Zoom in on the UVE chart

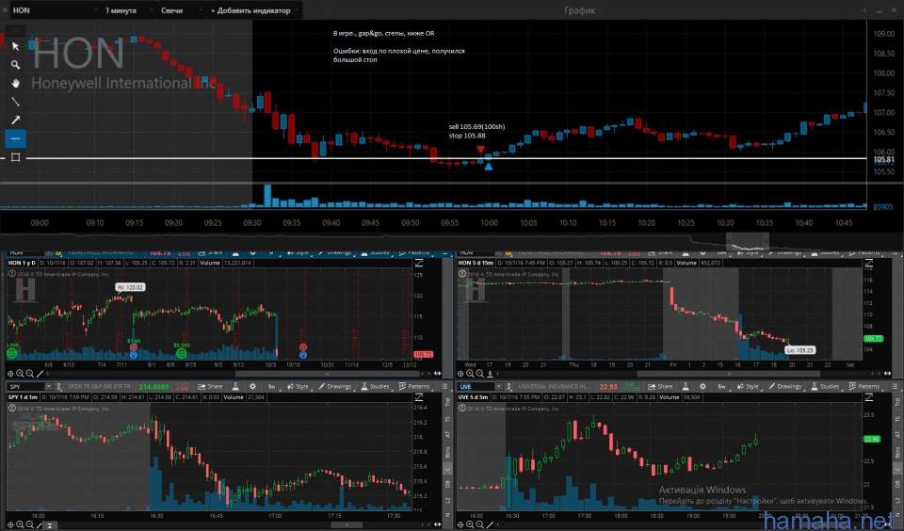(x=471, y=524)
